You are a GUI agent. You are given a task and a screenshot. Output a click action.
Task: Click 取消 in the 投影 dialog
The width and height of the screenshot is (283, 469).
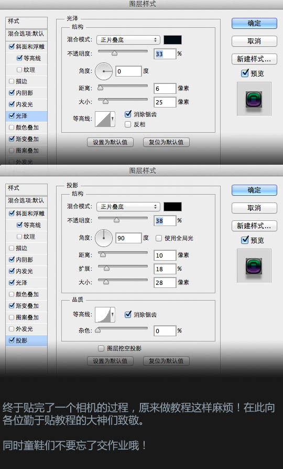[x=254, y=208]
